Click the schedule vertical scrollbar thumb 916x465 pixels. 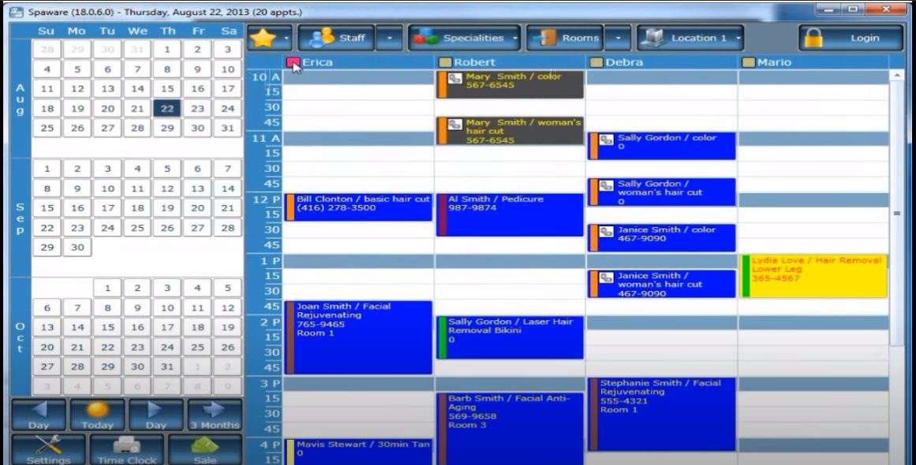pos(897,213)
